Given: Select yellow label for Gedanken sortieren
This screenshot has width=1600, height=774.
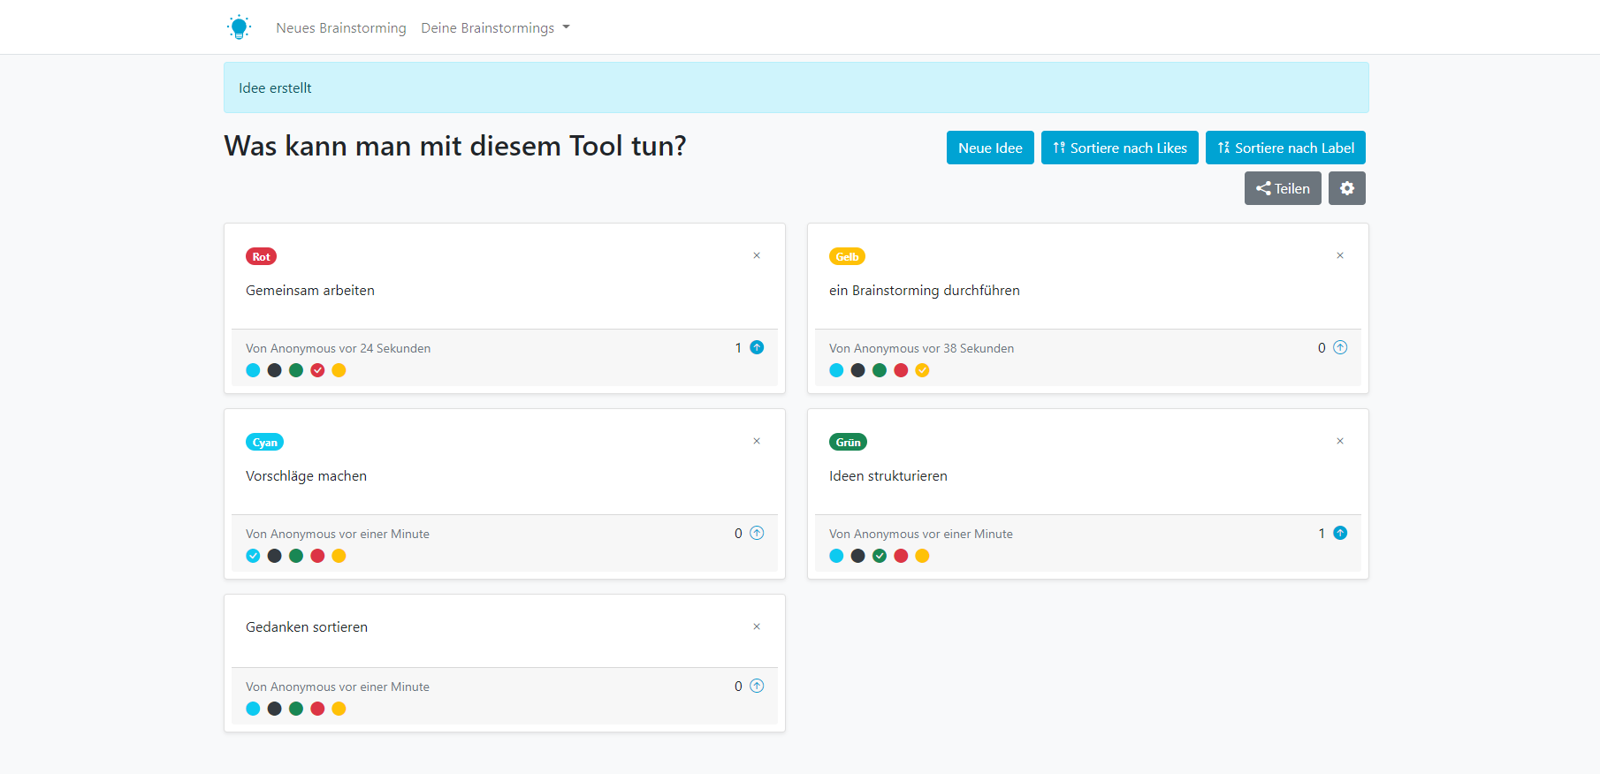Looking at the screenshot, I should [339, 709].
